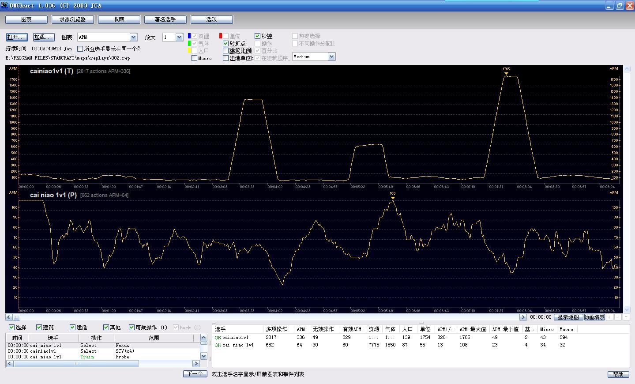Uncheck the 其他 event filter
Image resolution: width=635 pixels, height=384 pixels.
click(106, 327)
